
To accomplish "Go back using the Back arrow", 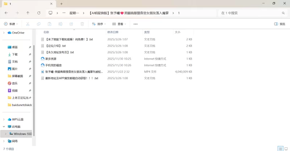I will (6, 13).
